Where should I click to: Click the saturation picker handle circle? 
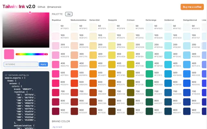tap(30, 13)
